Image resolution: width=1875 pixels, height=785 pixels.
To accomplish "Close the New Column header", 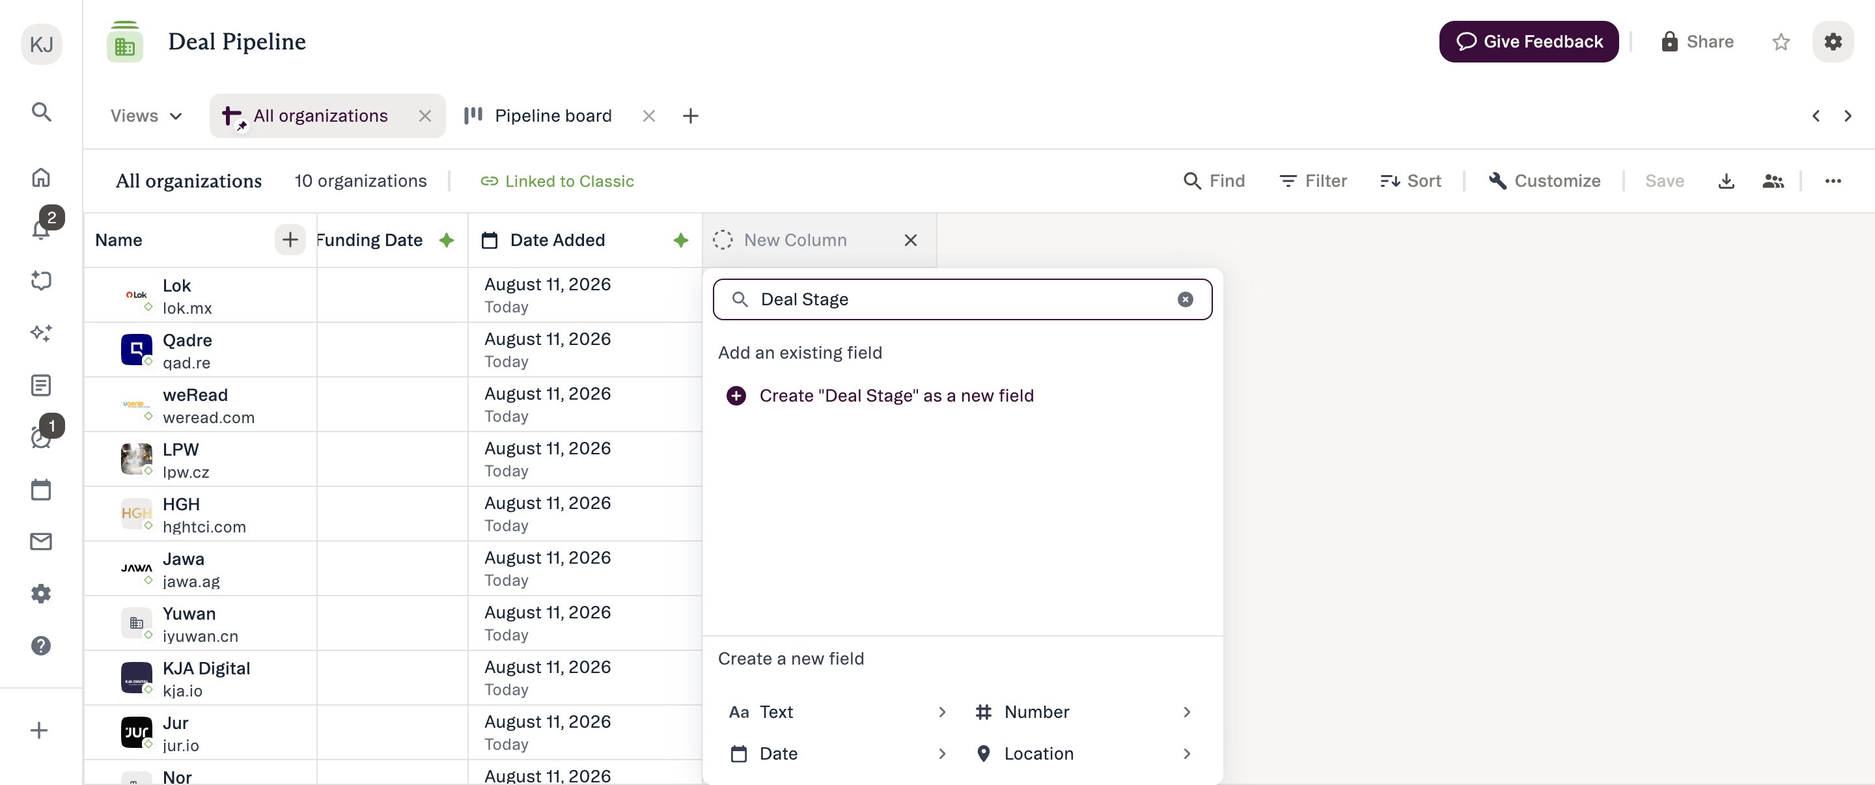I will (x=911, y=240).
